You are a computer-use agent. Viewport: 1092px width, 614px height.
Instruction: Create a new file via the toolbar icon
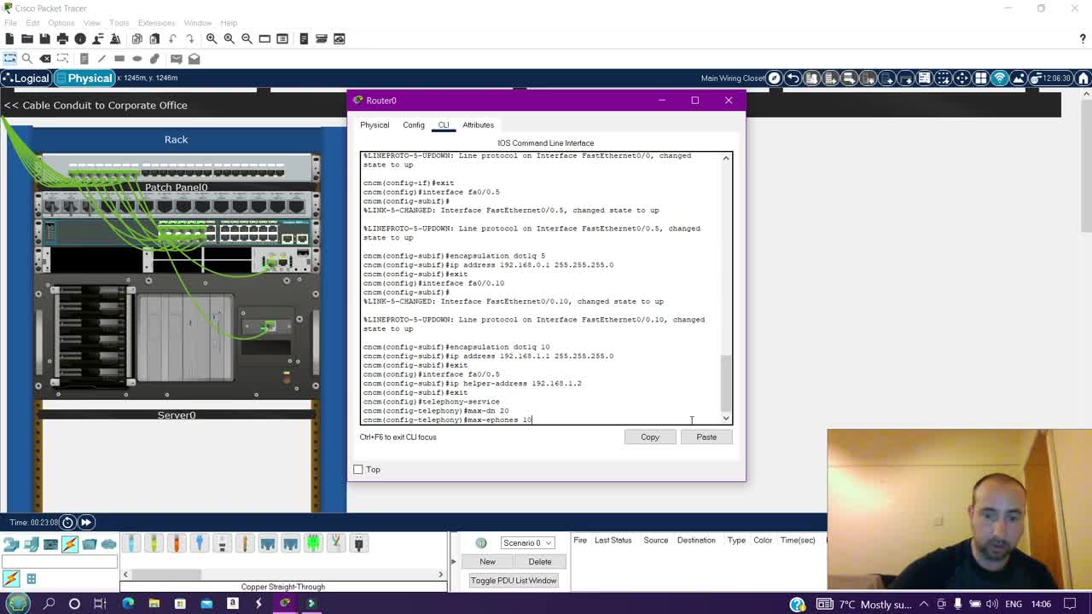click(x=9, y=38)
